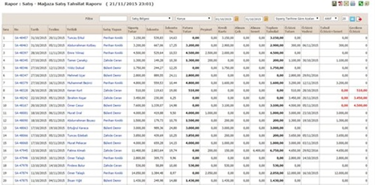Sort by the Yetkili column header
The image size is (375, 185).
click(71, 30)
